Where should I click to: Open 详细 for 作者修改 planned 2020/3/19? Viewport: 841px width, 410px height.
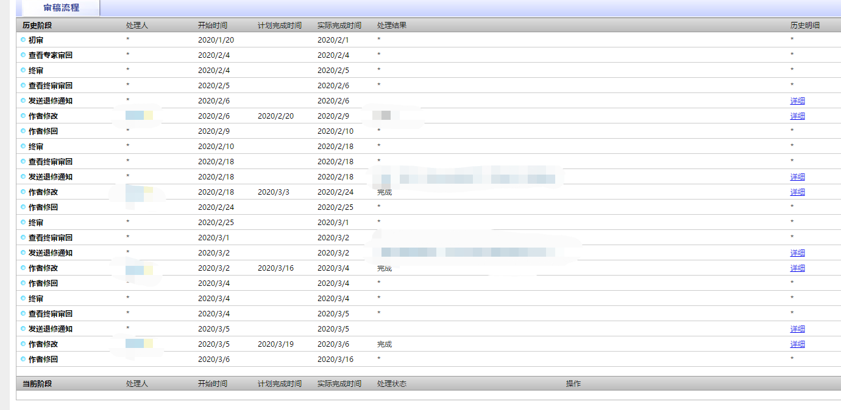(x=797, y=344)
